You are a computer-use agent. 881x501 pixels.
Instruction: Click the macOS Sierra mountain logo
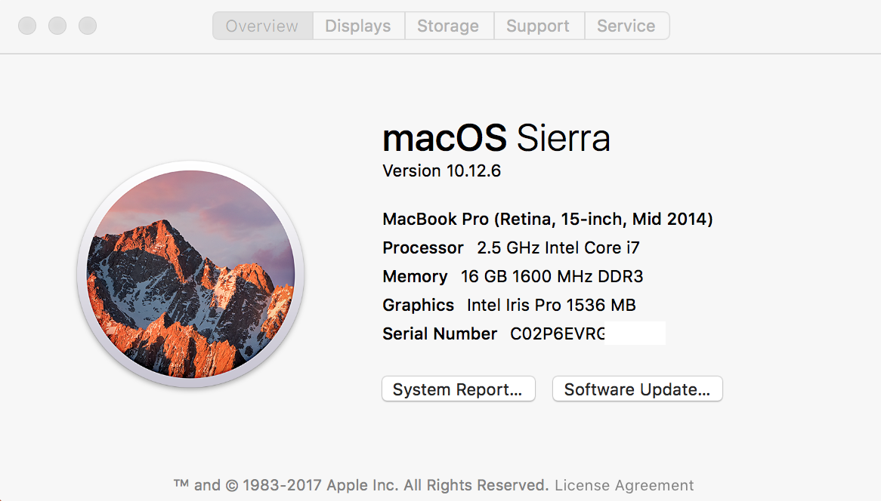190,274
